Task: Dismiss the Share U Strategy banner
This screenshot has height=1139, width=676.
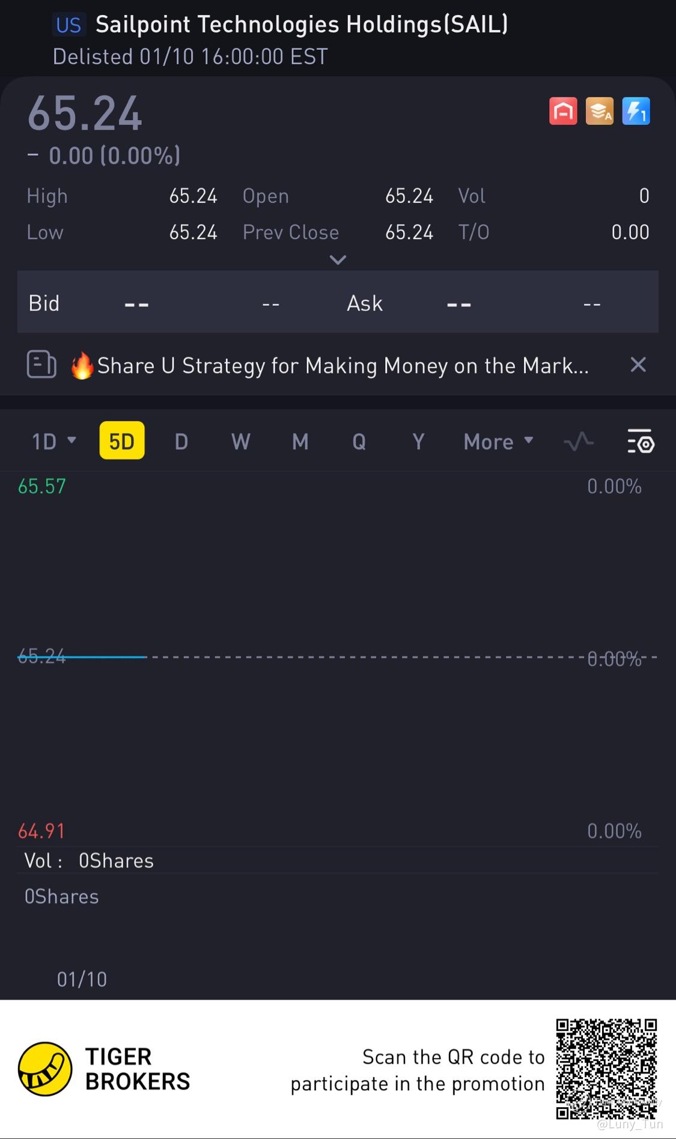Action: click(638, 365)
